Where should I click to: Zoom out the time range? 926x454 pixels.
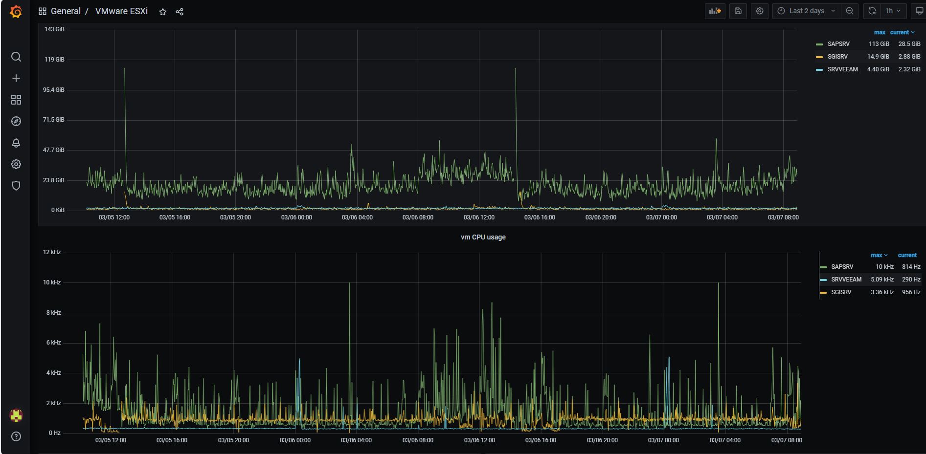coord(850,11)
